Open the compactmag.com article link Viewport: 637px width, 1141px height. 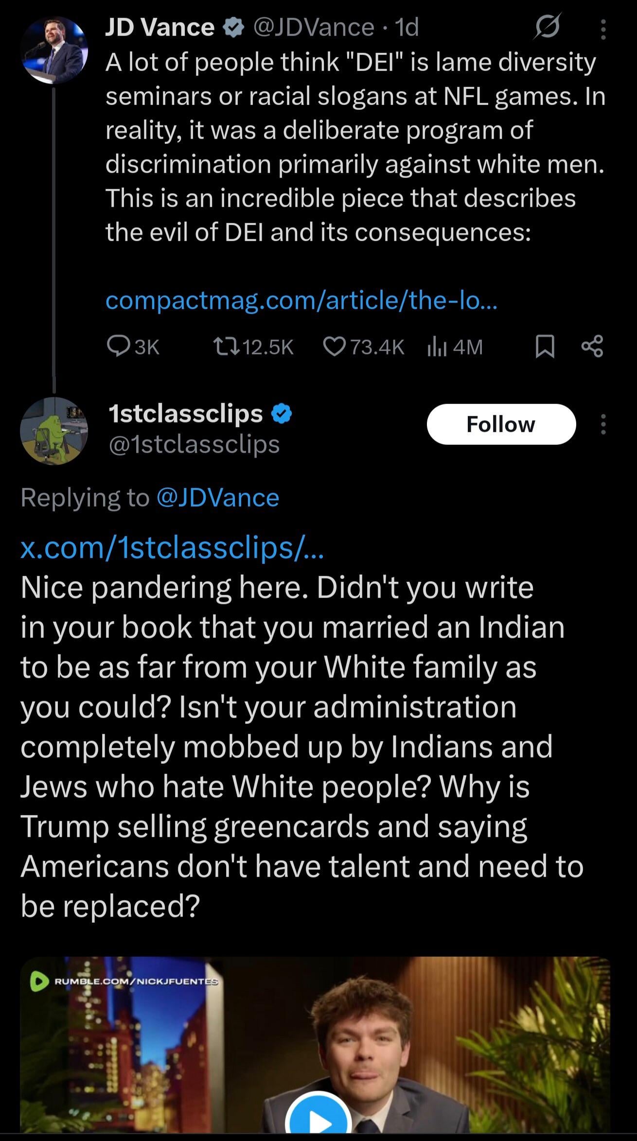click(301, 301)
